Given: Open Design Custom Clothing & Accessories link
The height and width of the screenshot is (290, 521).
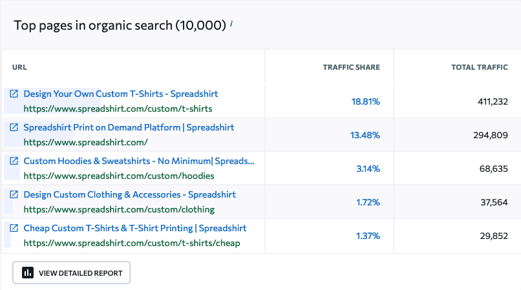Looking at the screenshot, I should pos(129,194).
